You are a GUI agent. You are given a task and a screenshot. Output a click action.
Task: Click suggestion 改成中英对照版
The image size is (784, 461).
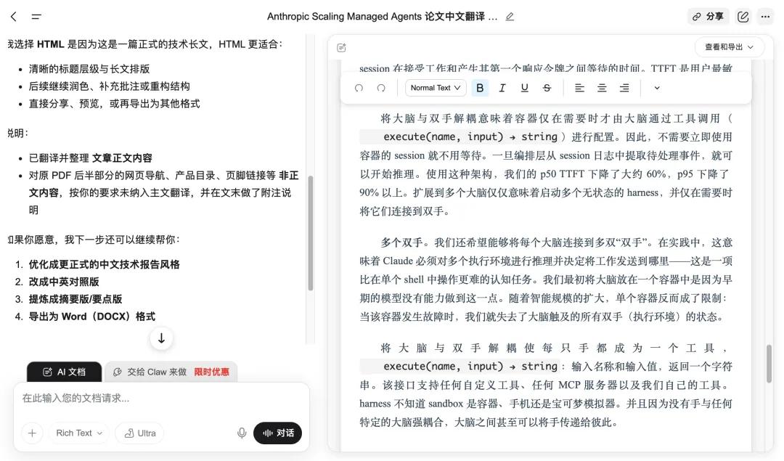tap(63, 282)
